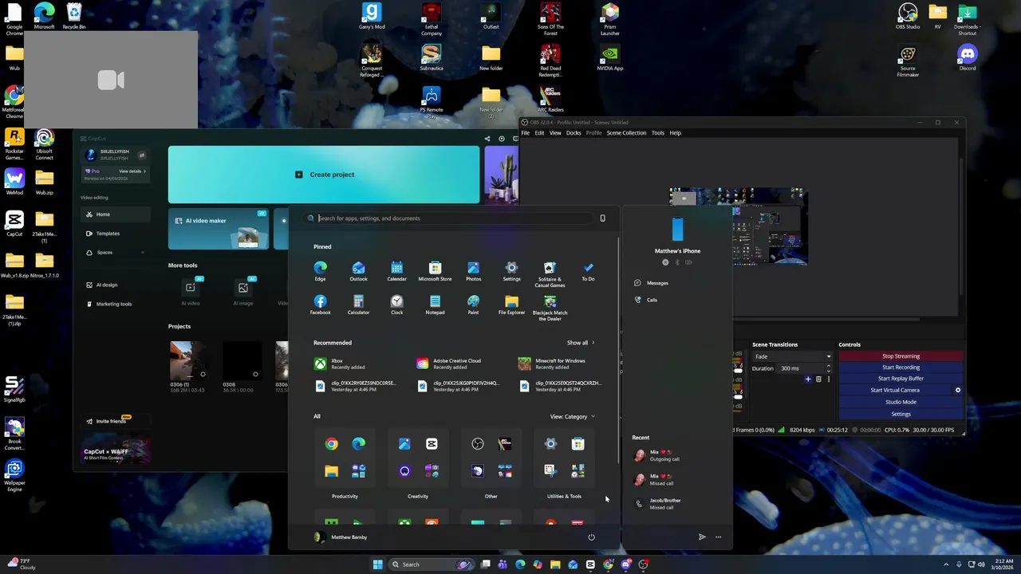This screenshot has height=574, width=1021.
Task: Open the pinned Clock app
Action: coord(396,305)
